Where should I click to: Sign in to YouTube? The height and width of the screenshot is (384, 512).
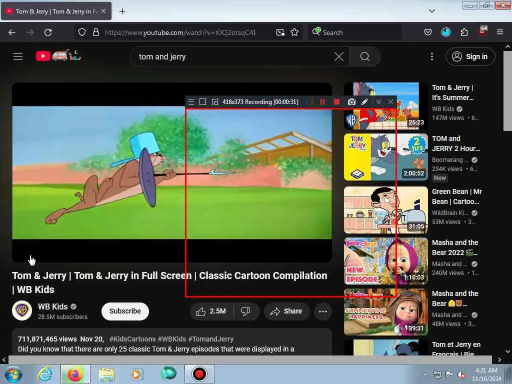[x=470, y=56]
